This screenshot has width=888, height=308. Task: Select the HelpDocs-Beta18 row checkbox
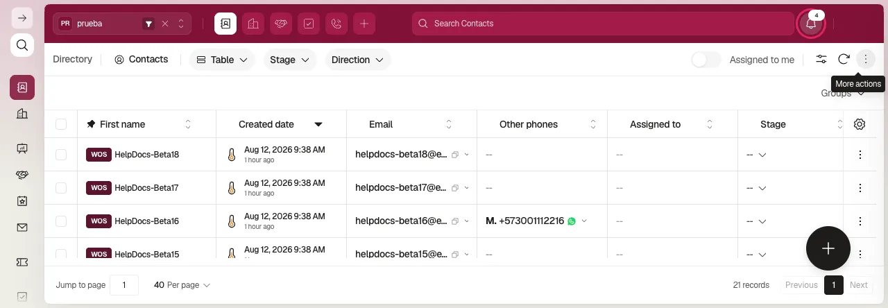(61, 155)
